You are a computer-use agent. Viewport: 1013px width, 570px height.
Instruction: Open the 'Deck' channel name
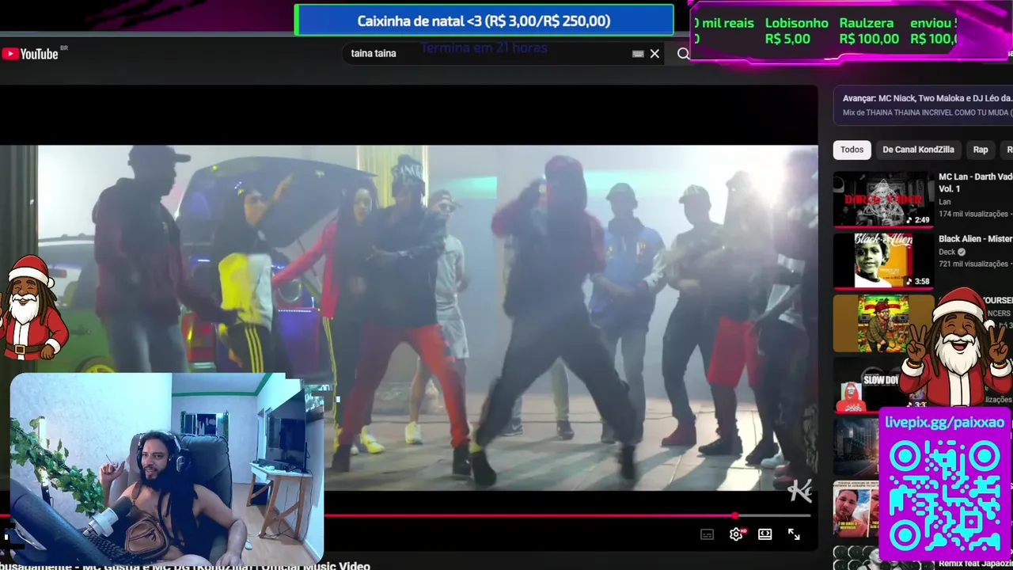[x=947, y=252]
